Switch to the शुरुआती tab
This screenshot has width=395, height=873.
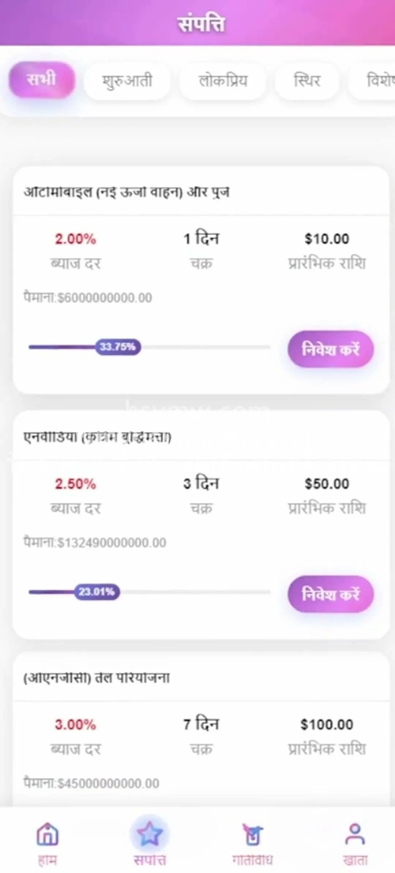tap(127, 81)
